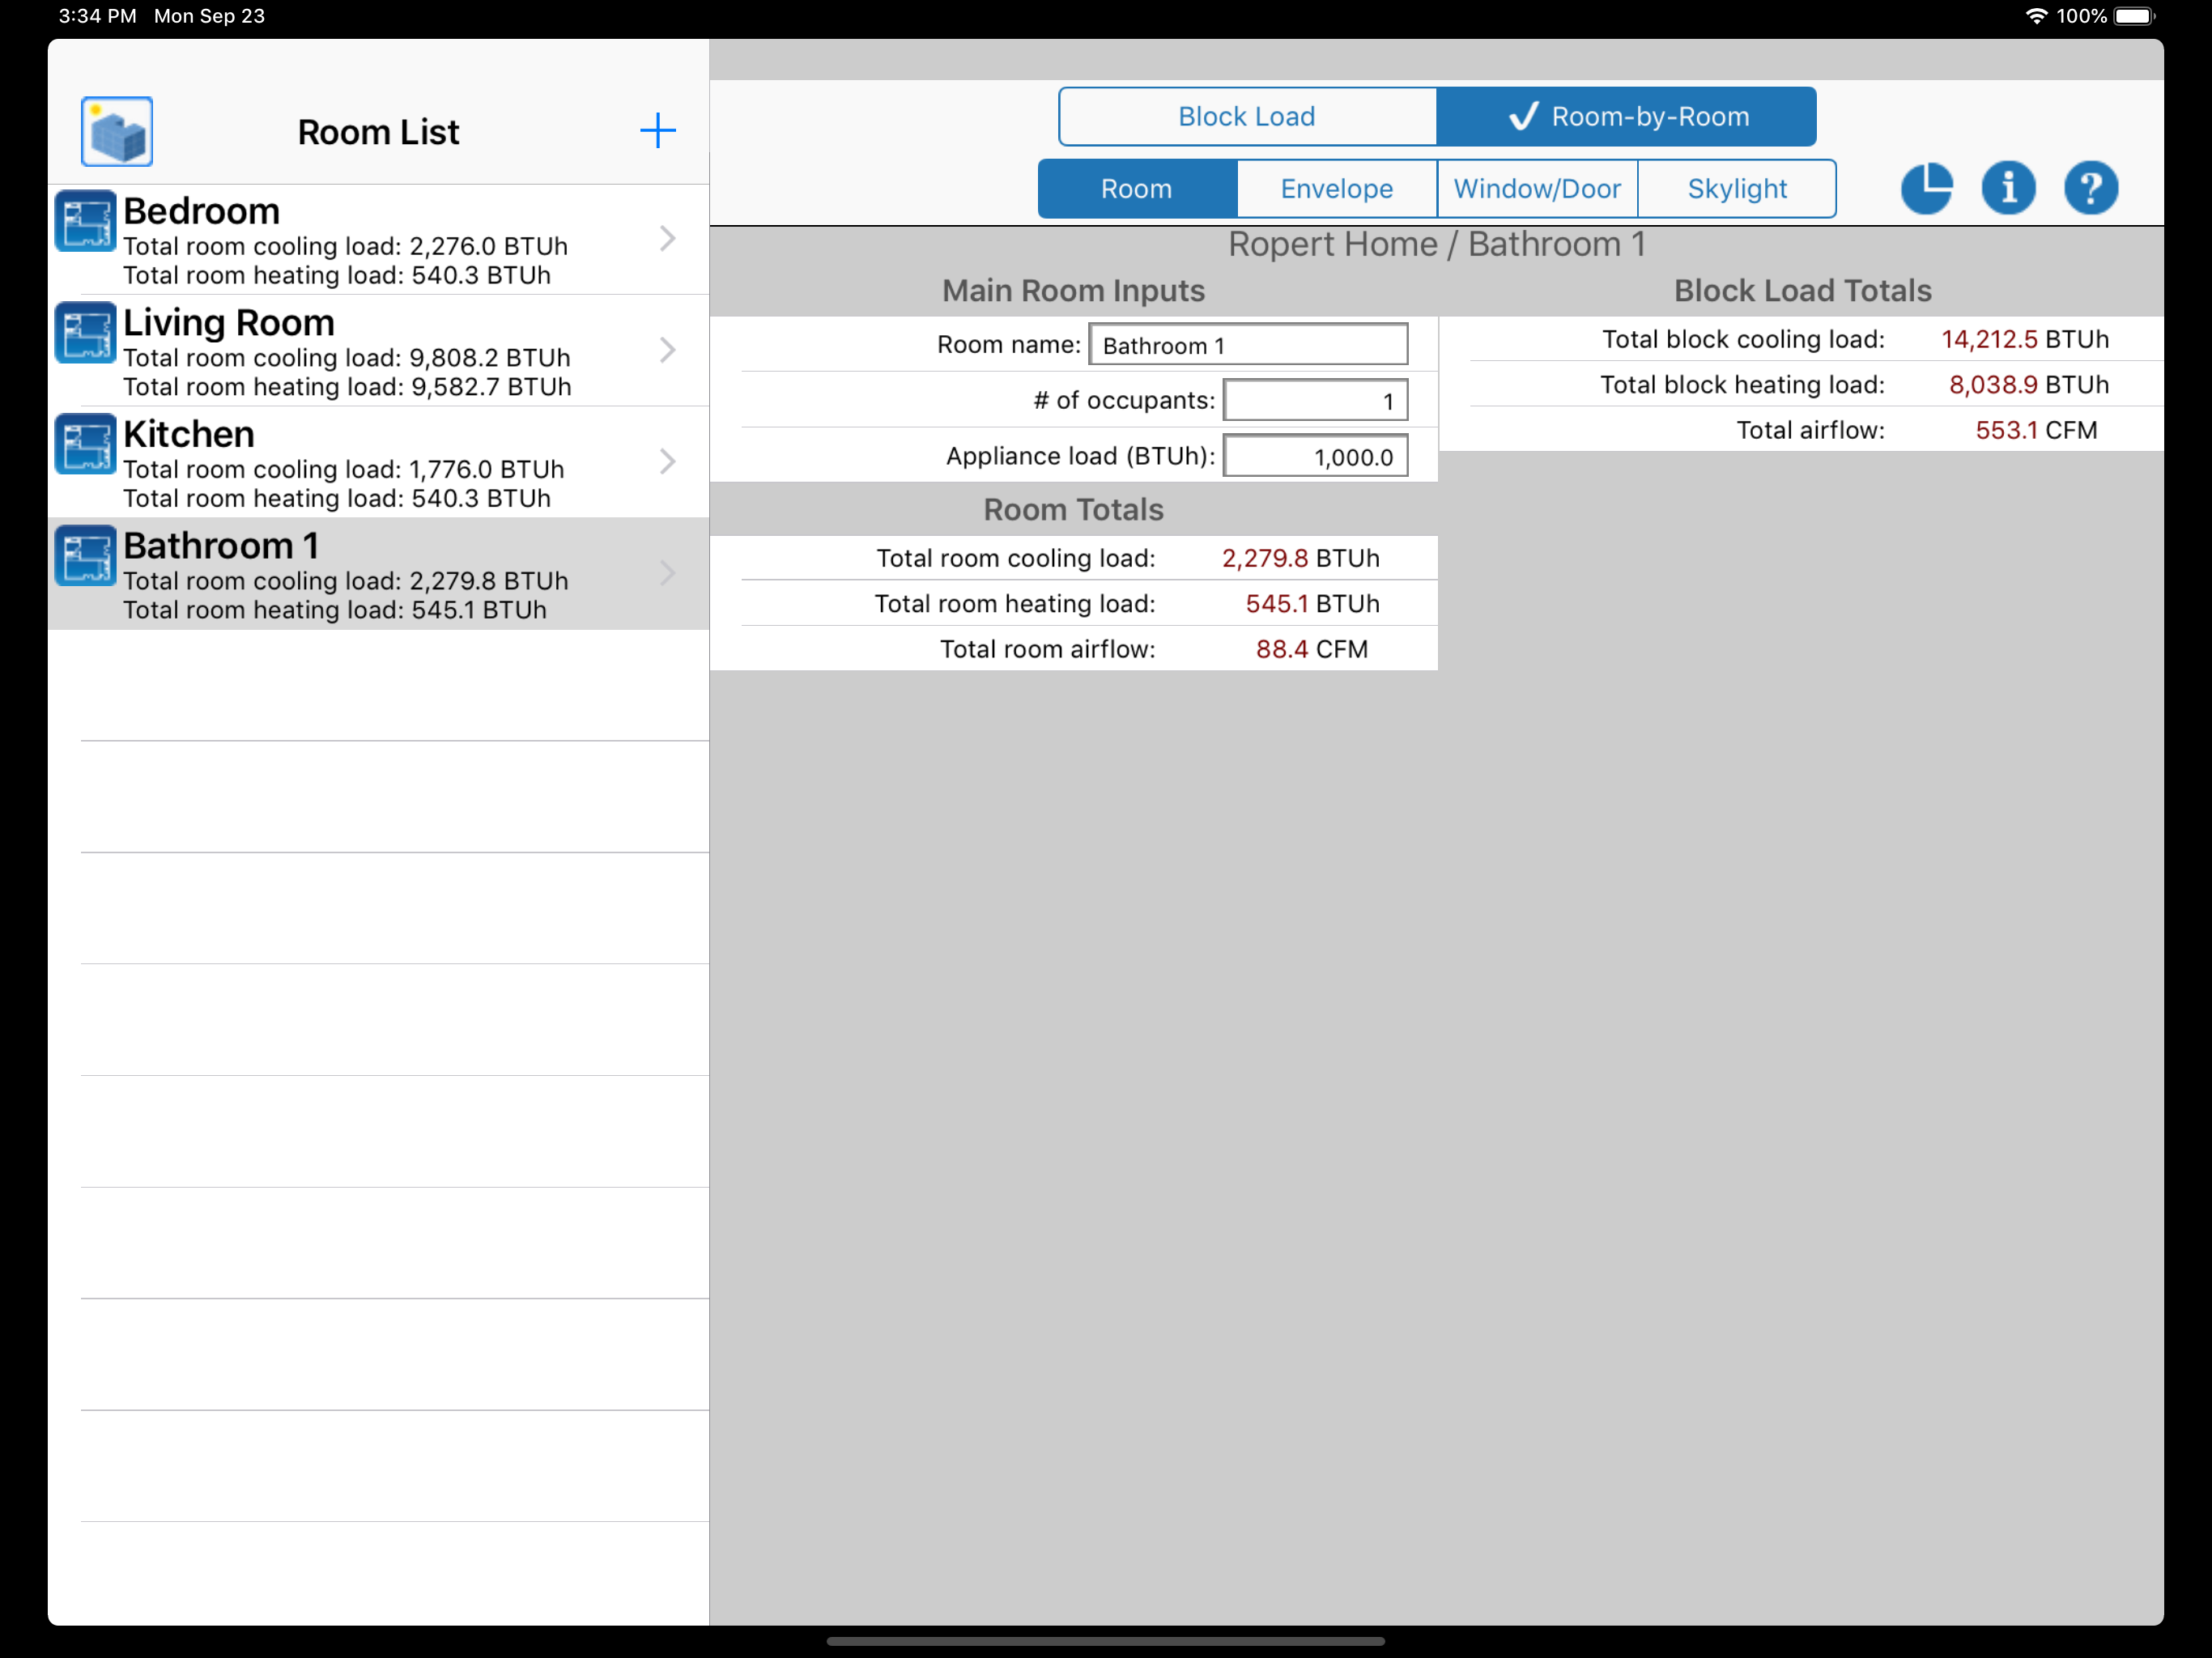Screen dimensions: 2212x1658
Task: Open the building project icon
Action: pos(117,131)
